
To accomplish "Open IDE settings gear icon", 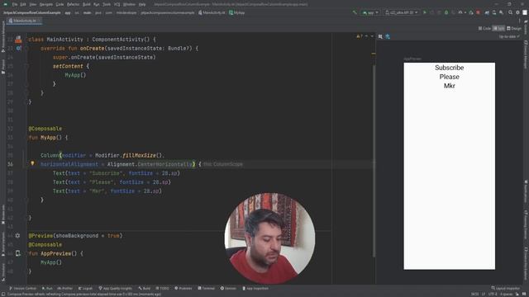I will click(x=517, y=12).
